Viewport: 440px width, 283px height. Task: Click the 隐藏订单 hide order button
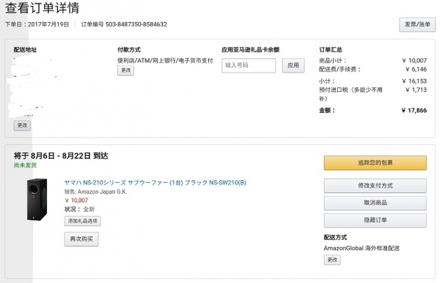pyautogui.click(x=375, y=221)
